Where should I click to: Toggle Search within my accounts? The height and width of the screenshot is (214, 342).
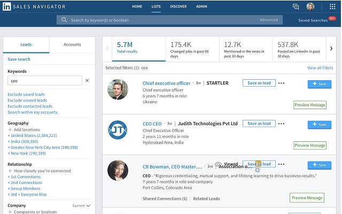coord(33,112)
